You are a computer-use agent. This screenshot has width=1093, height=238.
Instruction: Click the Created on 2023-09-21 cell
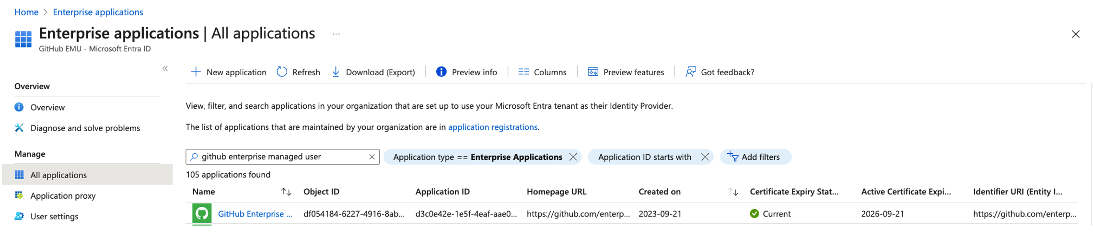click(660, 214)
